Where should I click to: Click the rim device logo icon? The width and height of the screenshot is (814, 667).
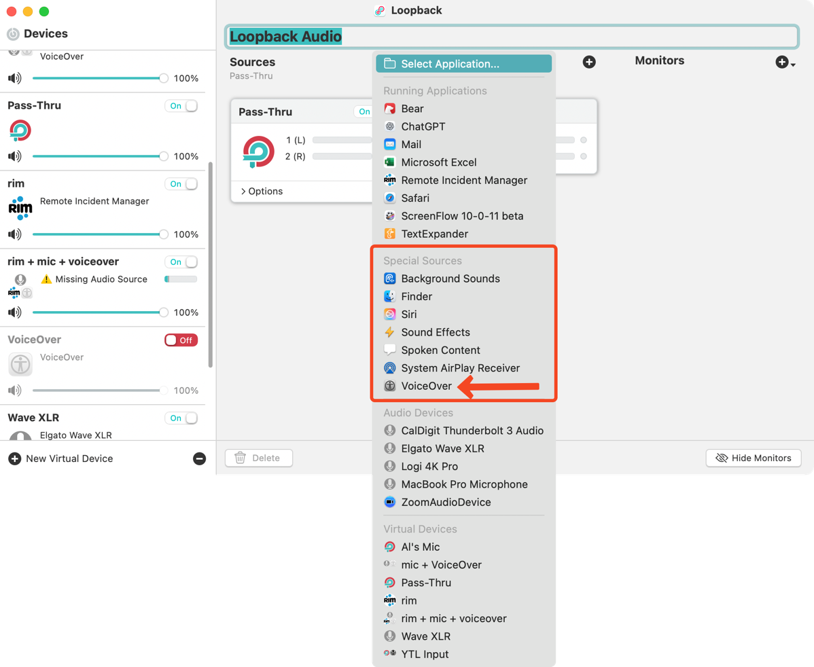coord(20,209)
